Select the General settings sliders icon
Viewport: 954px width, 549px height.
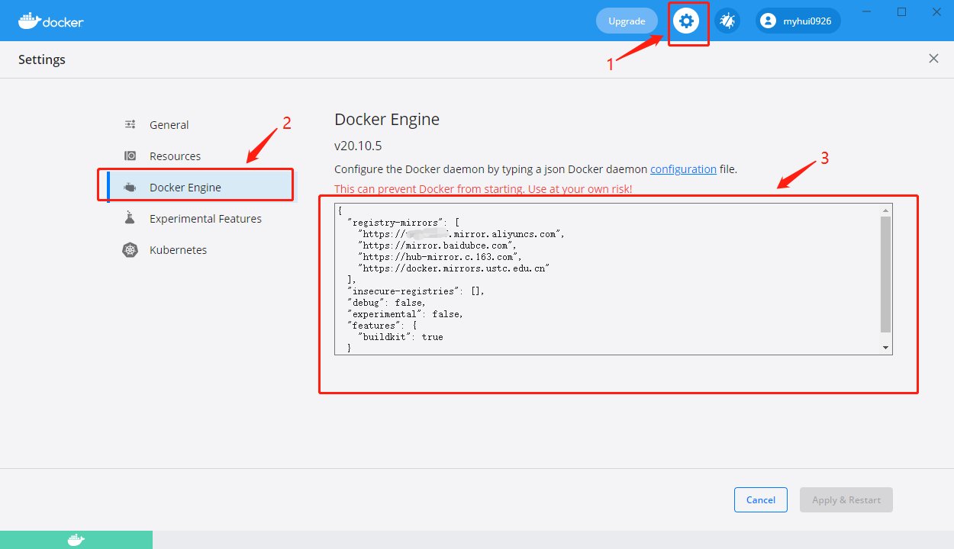[129, 124]
